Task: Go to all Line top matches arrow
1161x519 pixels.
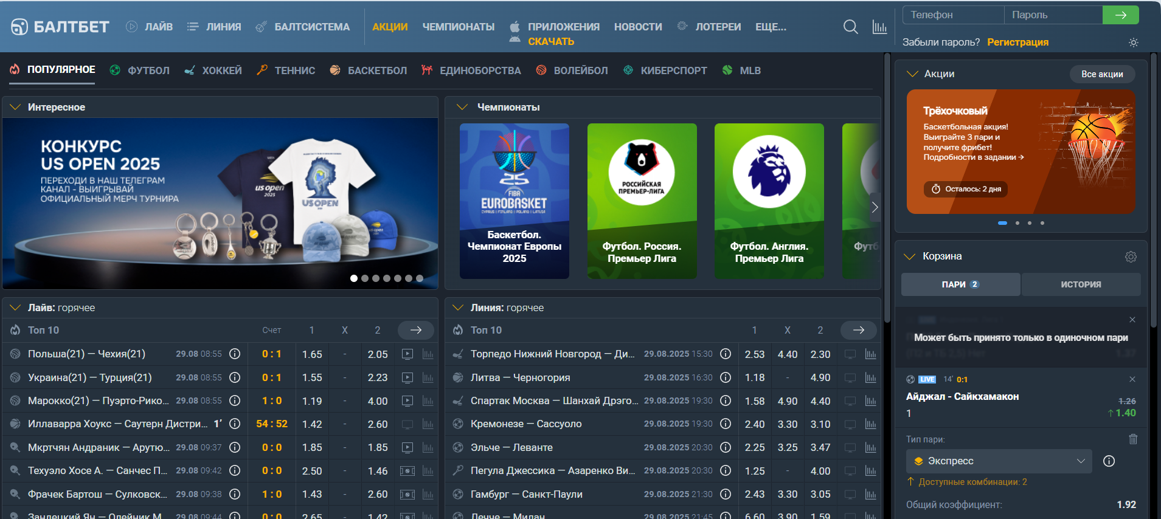Action: pyautogui.click(x=859, y=330)
